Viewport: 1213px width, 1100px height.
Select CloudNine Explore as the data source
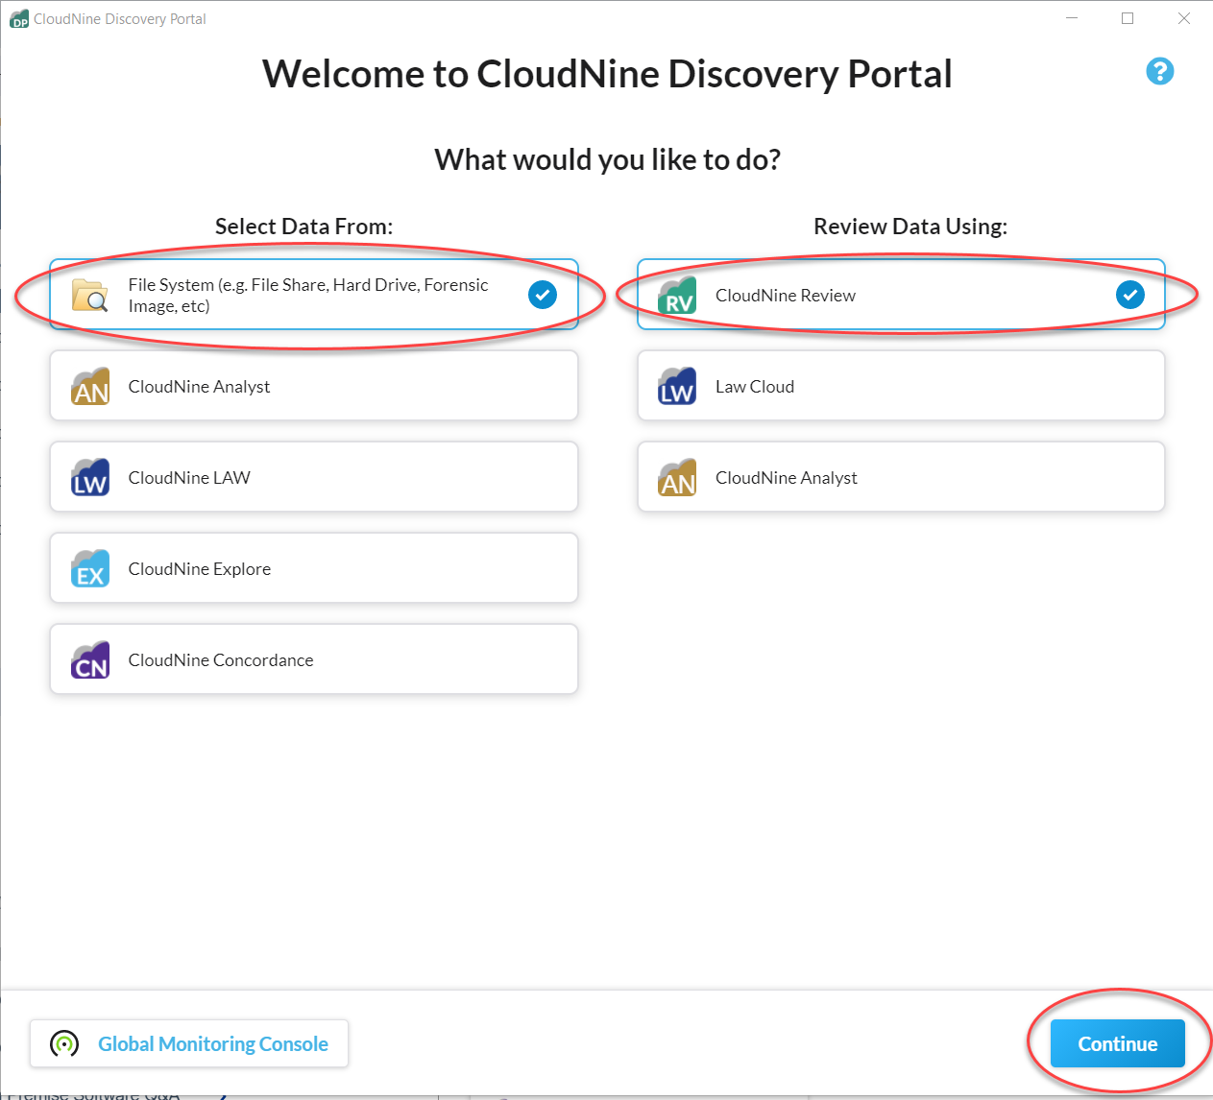[313, 568]
